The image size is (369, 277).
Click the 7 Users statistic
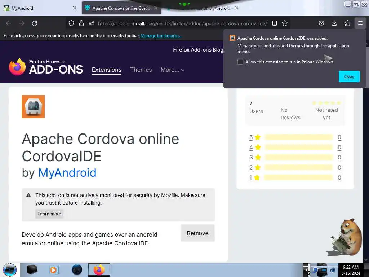coord(256,107)
